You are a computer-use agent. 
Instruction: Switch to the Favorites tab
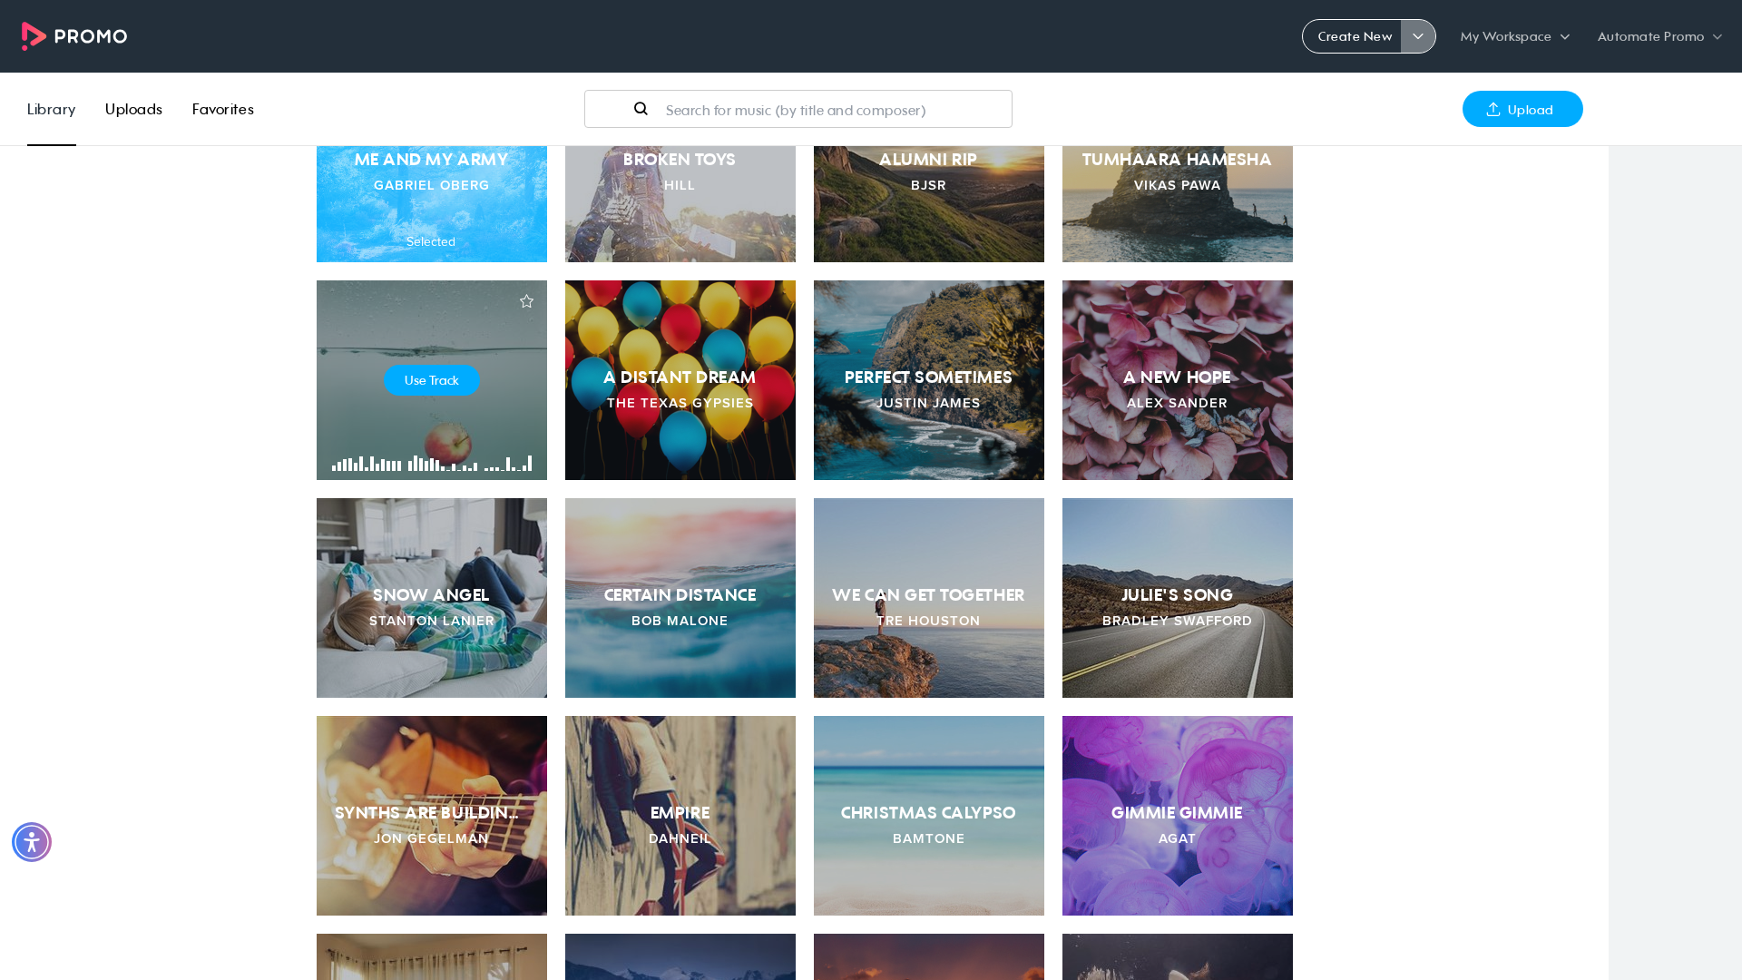[x=223, y=109]
